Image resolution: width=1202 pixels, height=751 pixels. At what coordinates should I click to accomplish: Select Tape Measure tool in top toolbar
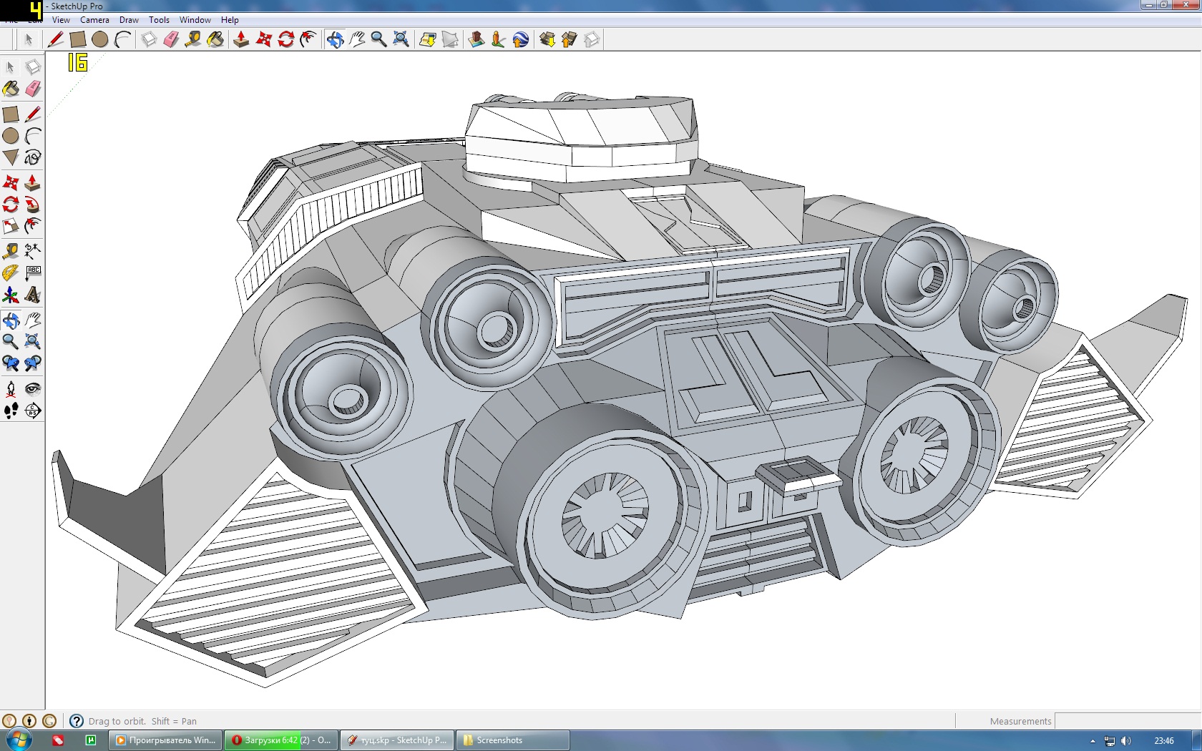coord(193,39)
